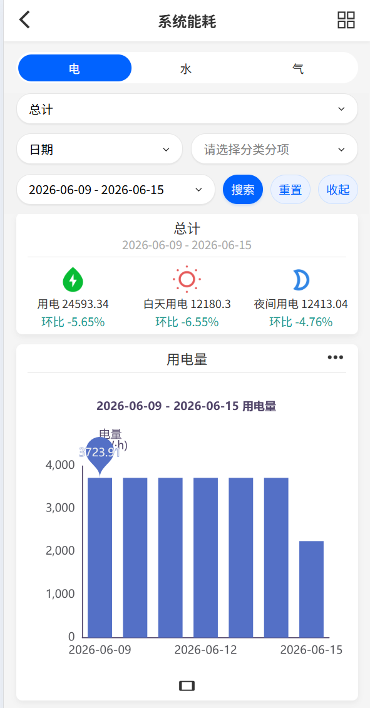Click the 重置 button
This screenshot has height=708, width=370.
coord(290,190)
